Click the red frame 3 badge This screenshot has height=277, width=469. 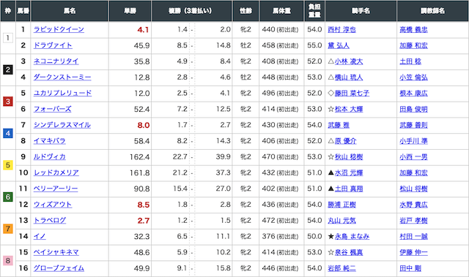click(x=8, y=101)
